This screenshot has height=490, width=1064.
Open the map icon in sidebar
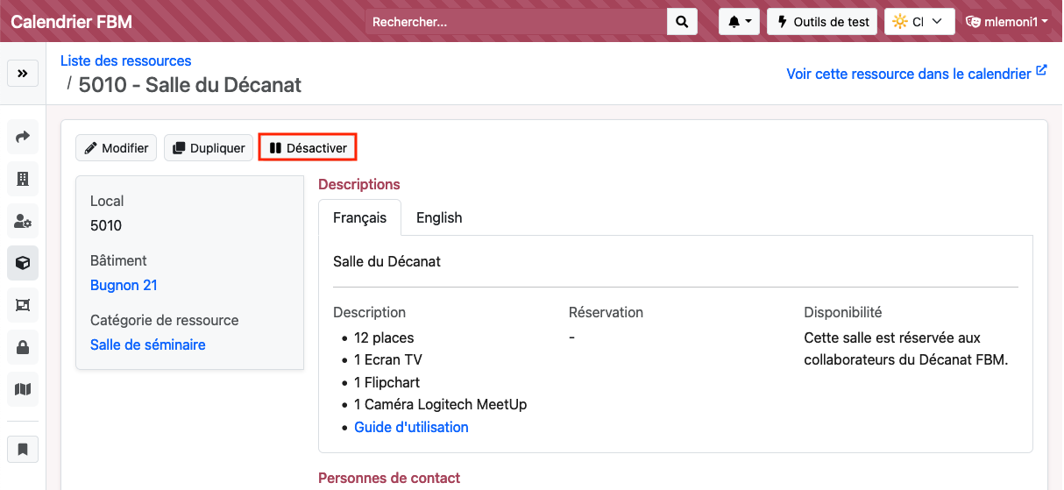(x=23, y=389)
